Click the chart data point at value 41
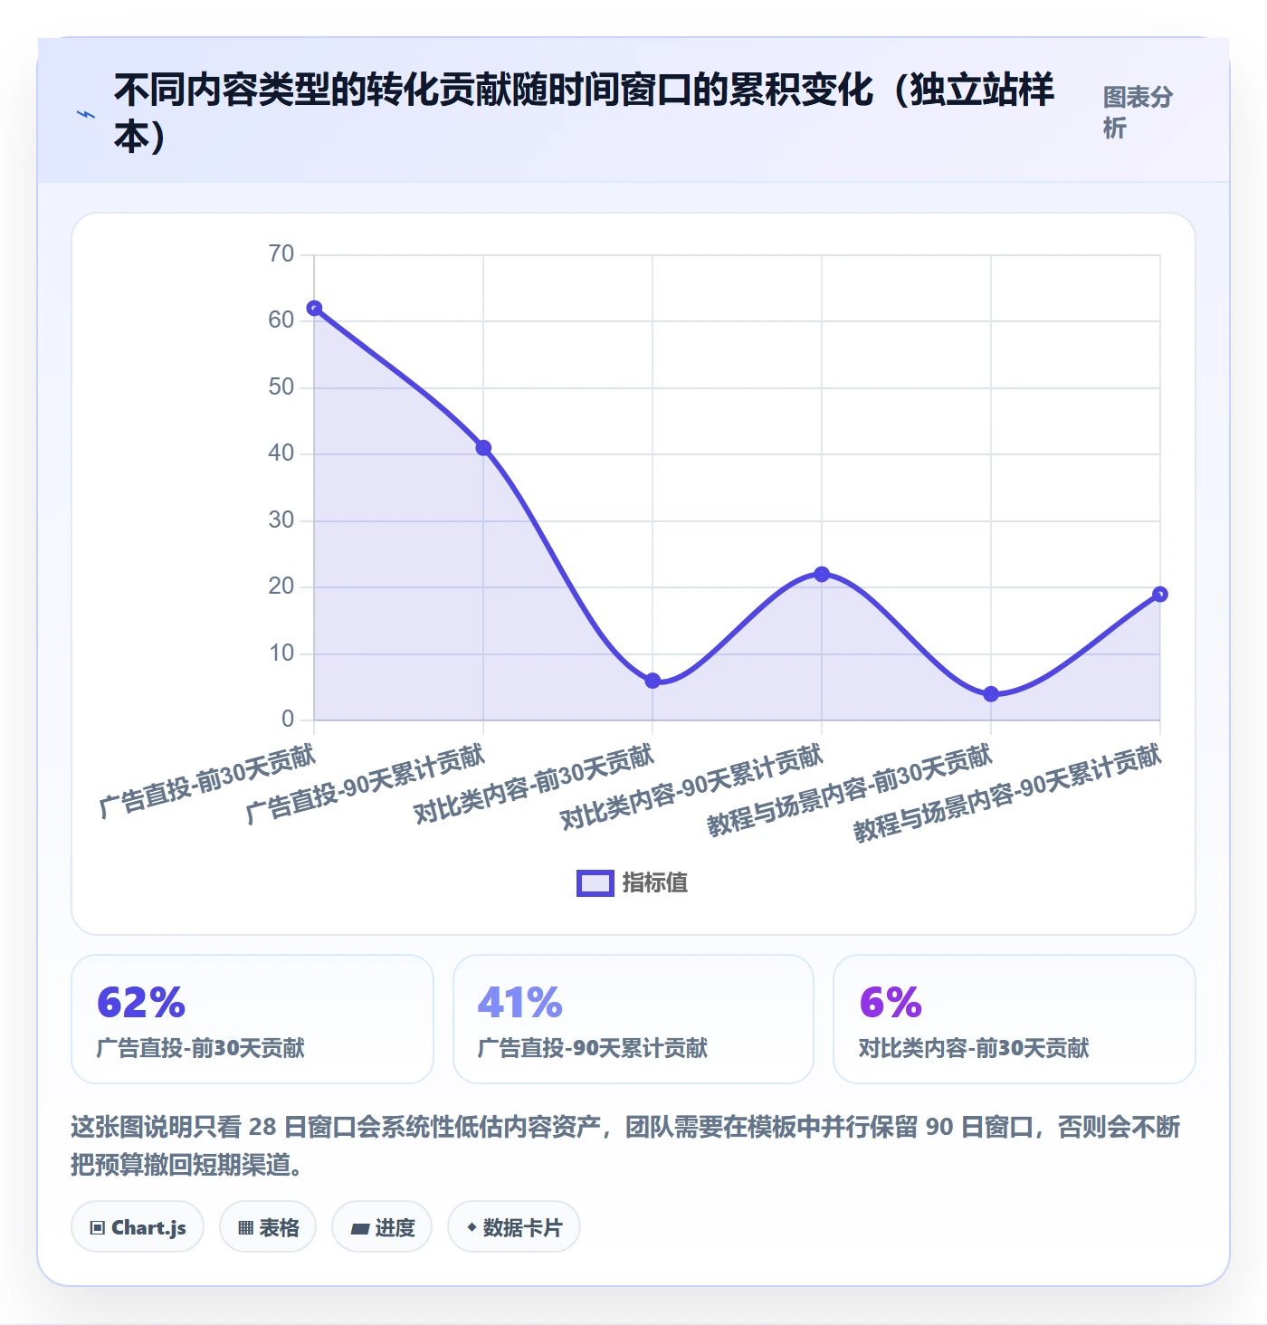 (483, 448)
